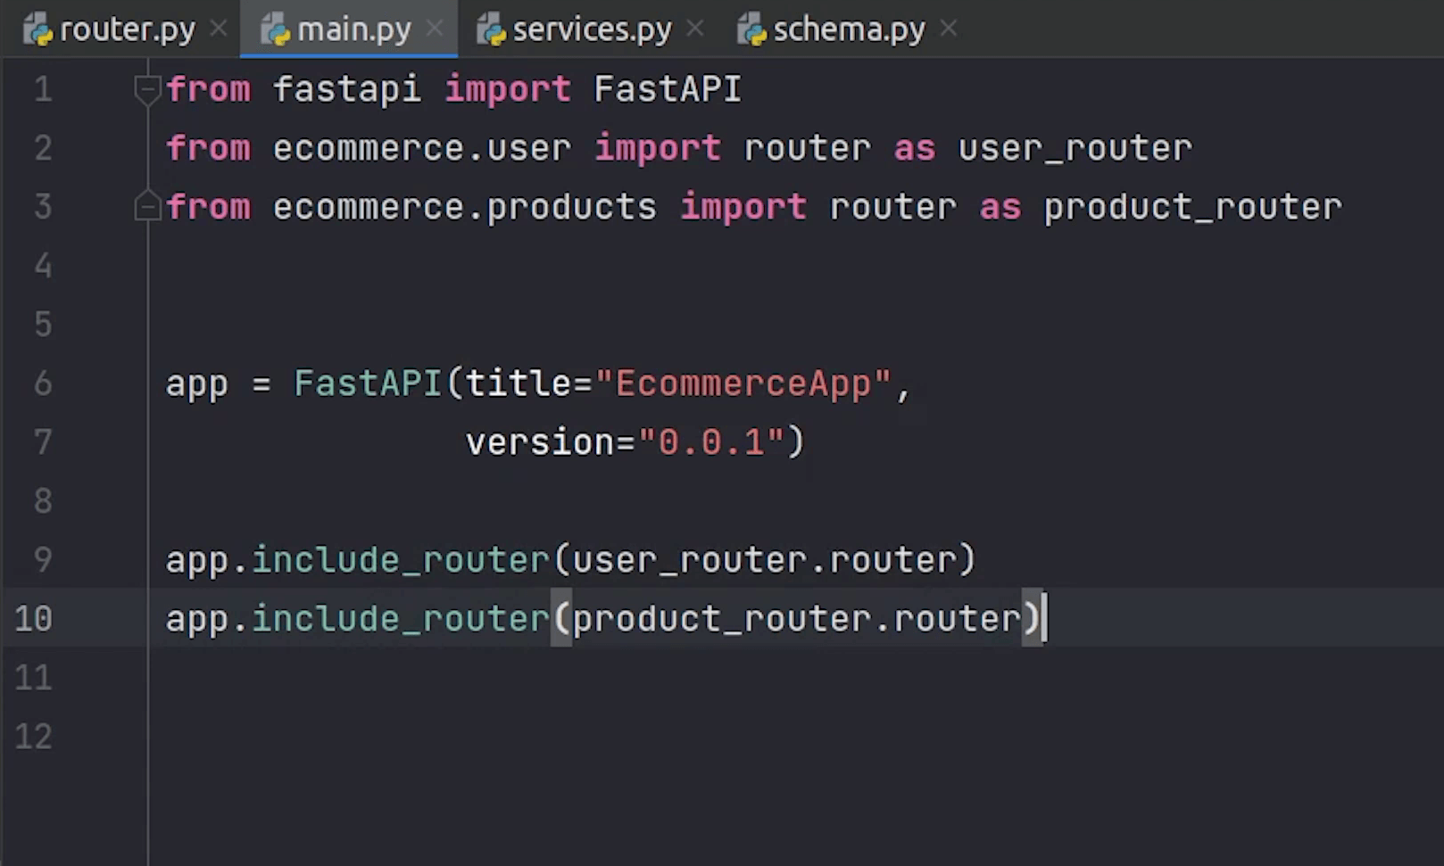Click the Python file icon on services.py tab
Viewport: 1444px width, 866px height.
pyautogui.click(x=491, y=30)
